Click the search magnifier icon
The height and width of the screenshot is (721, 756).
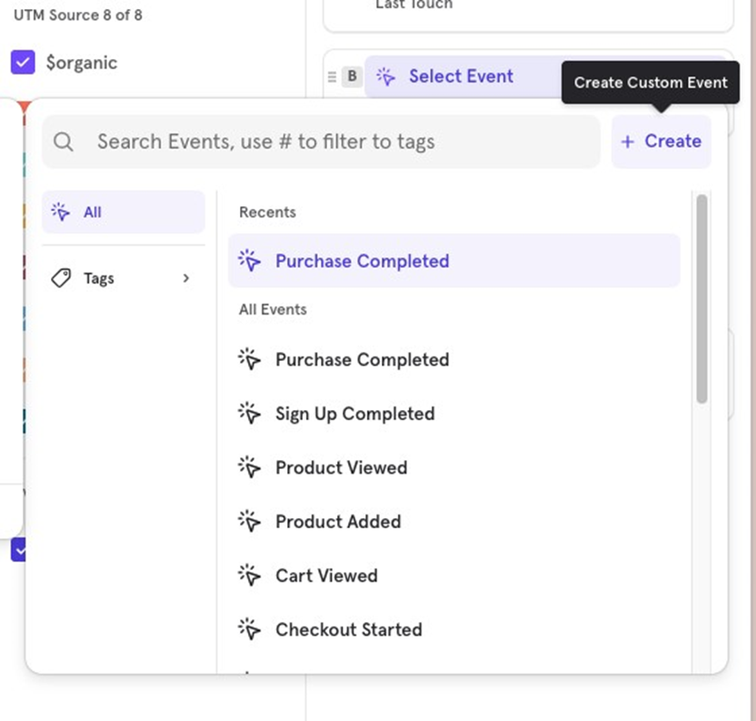(64, 142)
